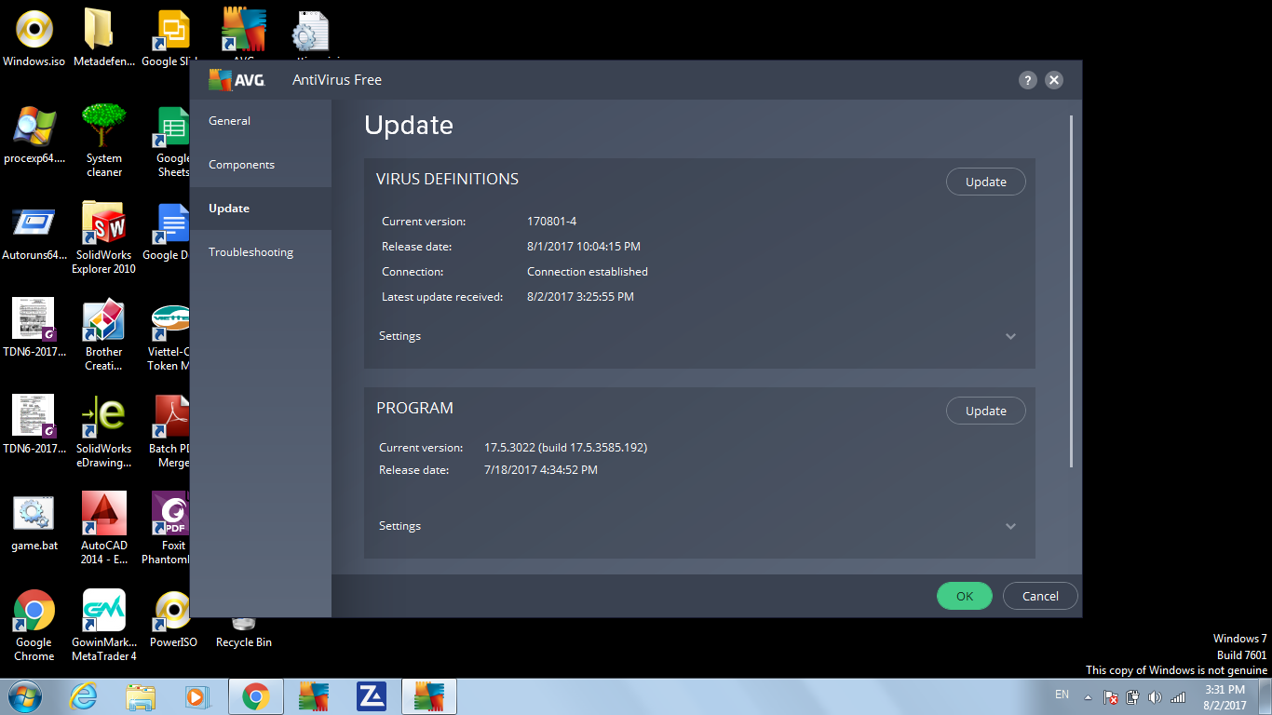Click release date 8/1/2017 10:04:15 PM
The width and height of the screenshot is (1272, 715).
584,247
